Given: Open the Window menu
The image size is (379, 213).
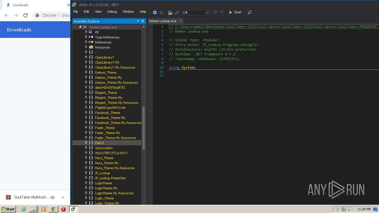Looking at the screenshot, I should point(128,12).
